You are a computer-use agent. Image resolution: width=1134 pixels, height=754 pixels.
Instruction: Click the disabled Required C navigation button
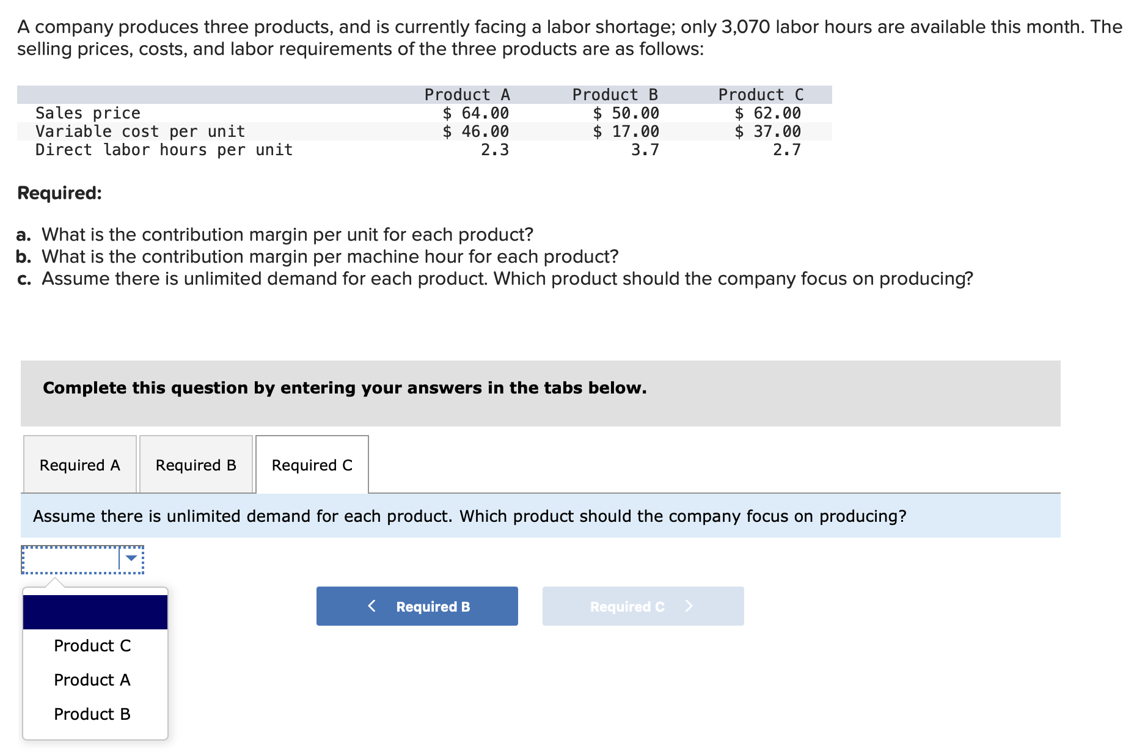[642, 606]
